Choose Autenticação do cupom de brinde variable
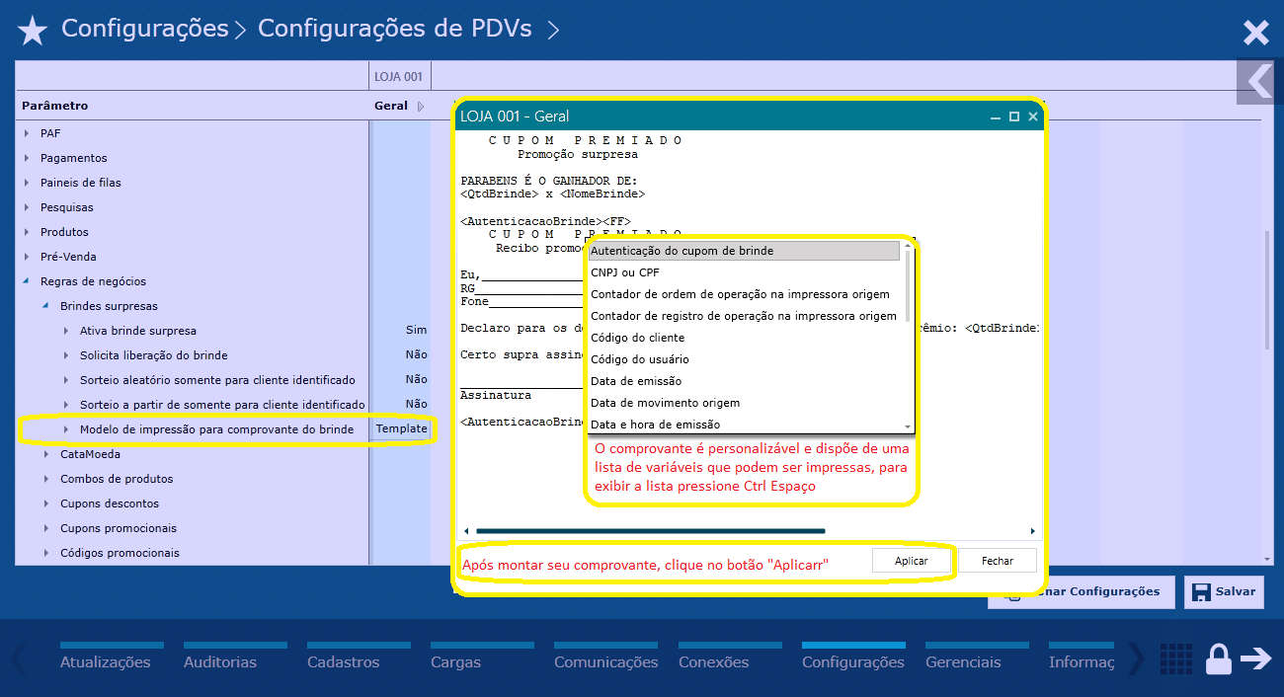 (744, 251)
